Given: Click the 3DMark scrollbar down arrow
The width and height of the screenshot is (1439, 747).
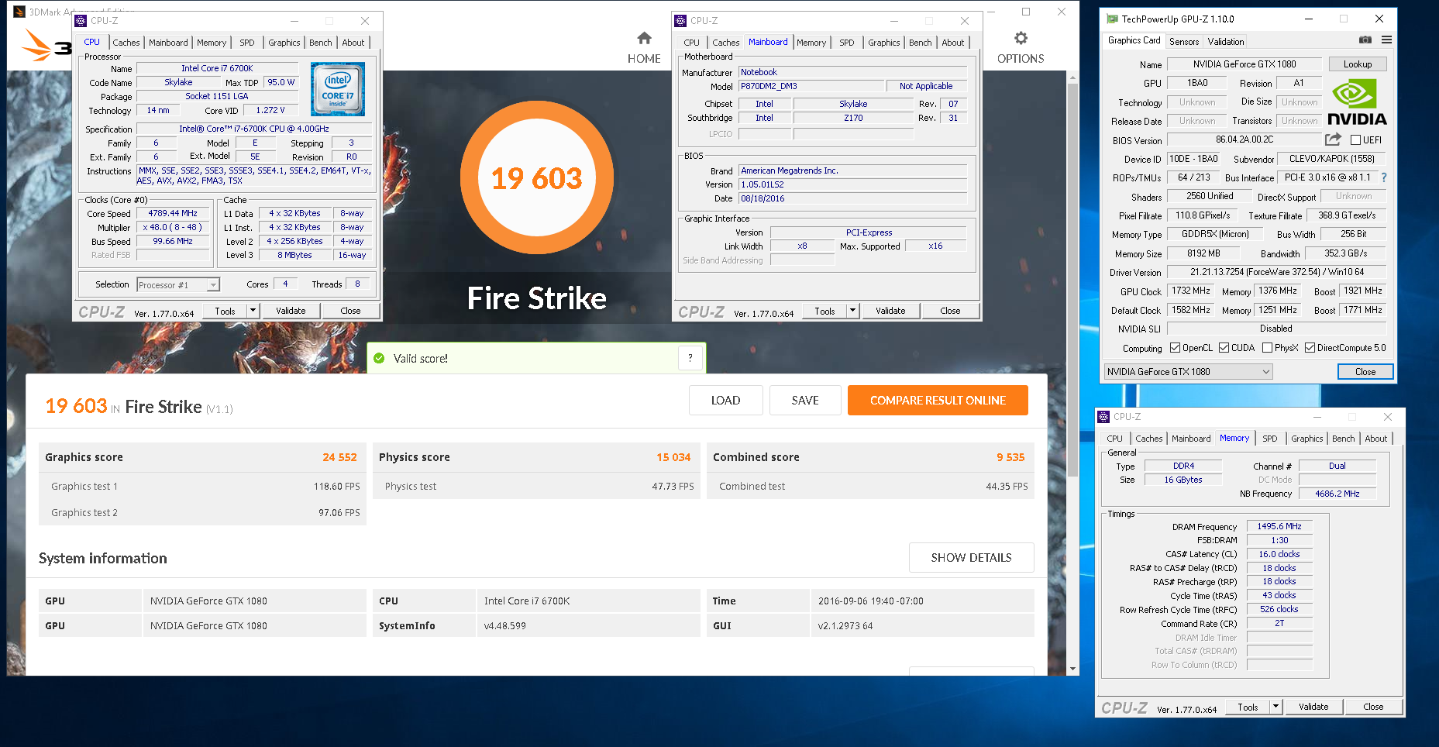Looking at the screenshot, I should (x=1072, y=669).
